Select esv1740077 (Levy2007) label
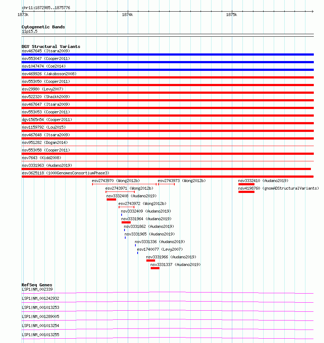Viewport: 324px width, 343px height. coord(160,249)
